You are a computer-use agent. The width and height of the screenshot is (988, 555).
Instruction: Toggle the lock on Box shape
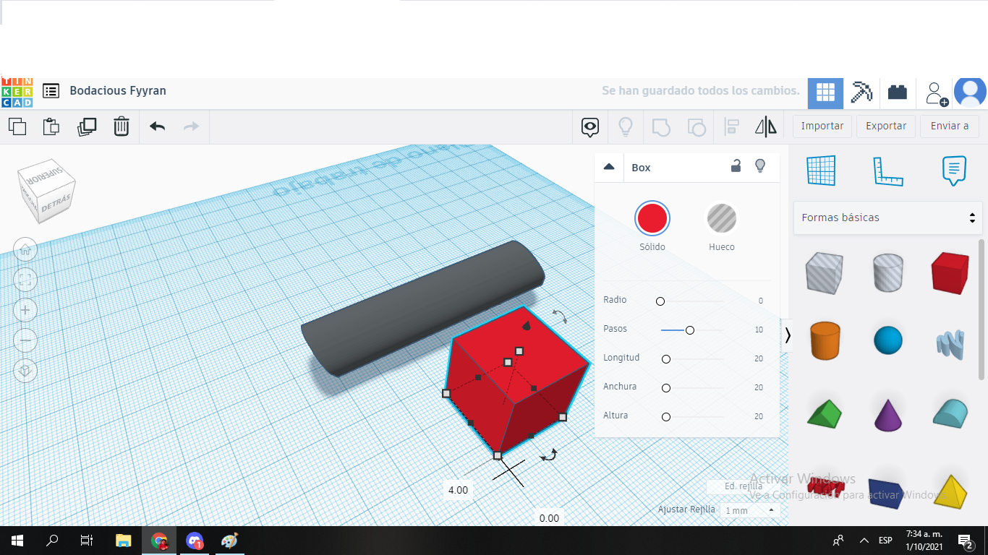point(736,166)
